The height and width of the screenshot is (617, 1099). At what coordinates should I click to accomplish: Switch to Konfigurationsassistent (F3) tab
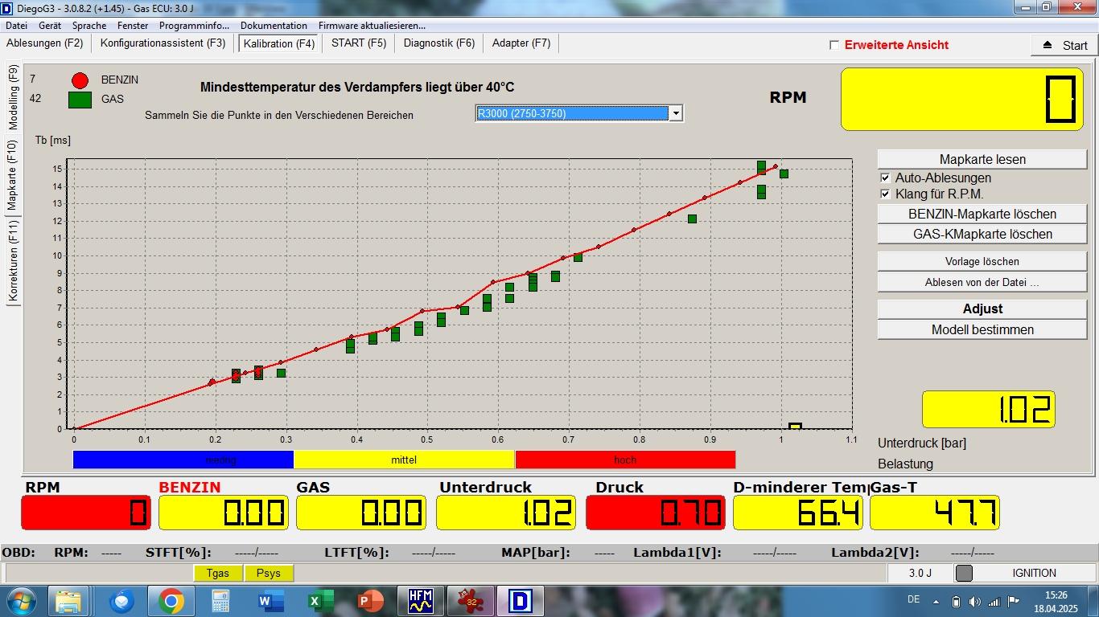163,43
